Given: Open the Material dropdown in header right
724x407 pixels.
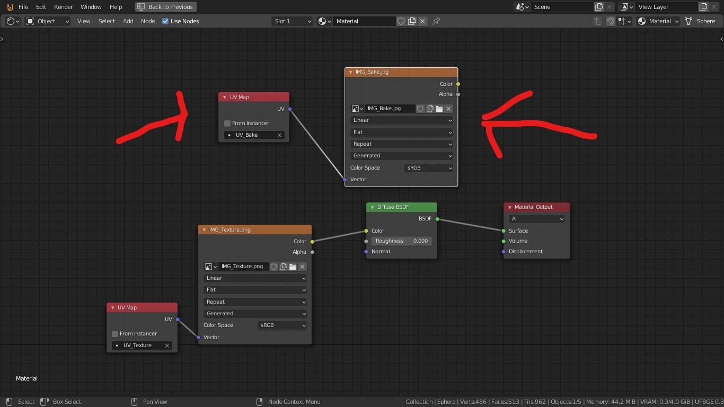Looking at the screenshot, I should (x=658, y=21).
